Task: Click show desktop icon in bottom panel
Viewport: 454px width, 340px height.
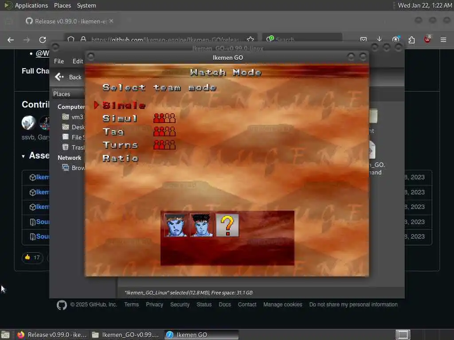Action: click(5, 335)
